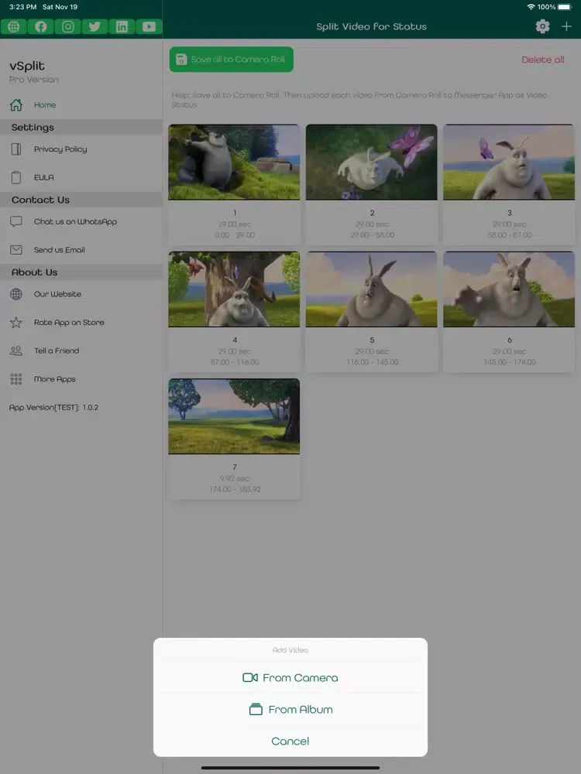
Task: Click the Privacy Policy document icon
Action: click(x=16, y=149)
